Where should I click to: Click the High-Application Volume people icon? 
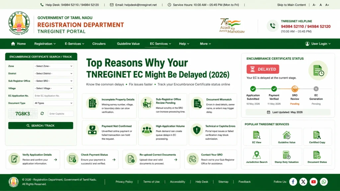click(147, 130)
